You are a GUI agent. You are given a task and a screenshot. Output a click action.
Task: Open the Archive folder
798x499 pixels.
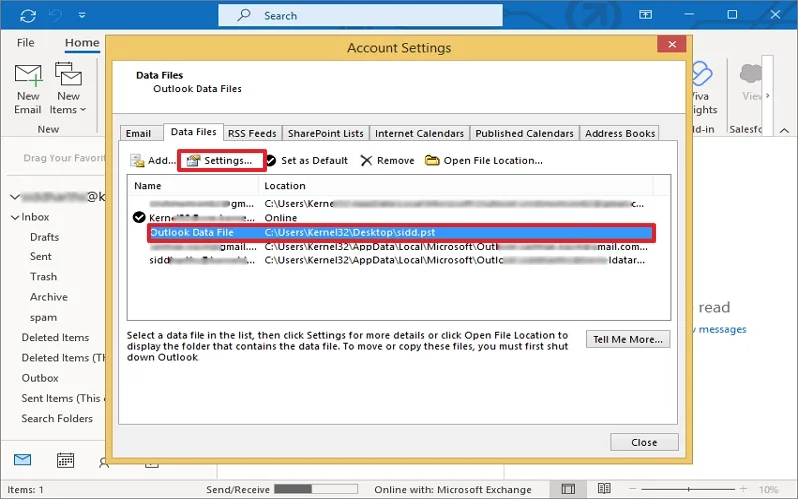(48, 297)
